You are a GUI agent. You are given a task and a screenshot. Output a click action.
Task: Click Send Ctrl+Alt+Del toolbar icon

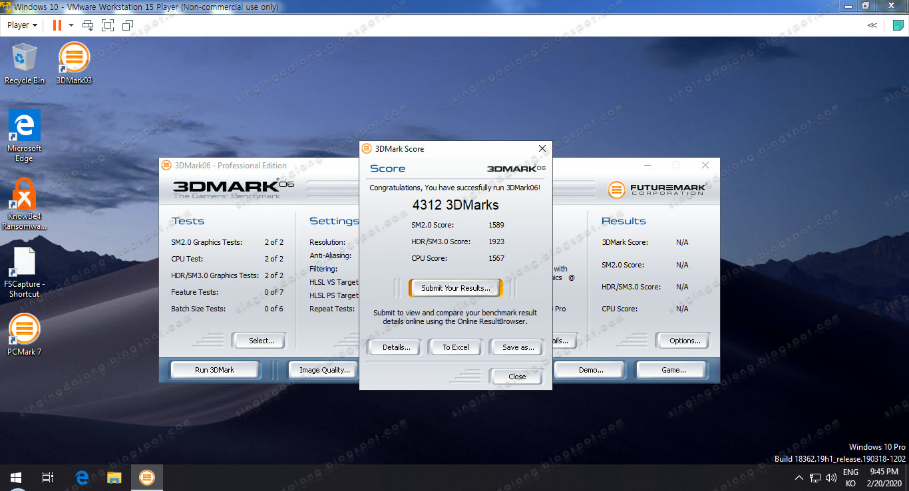click(88, 25)
